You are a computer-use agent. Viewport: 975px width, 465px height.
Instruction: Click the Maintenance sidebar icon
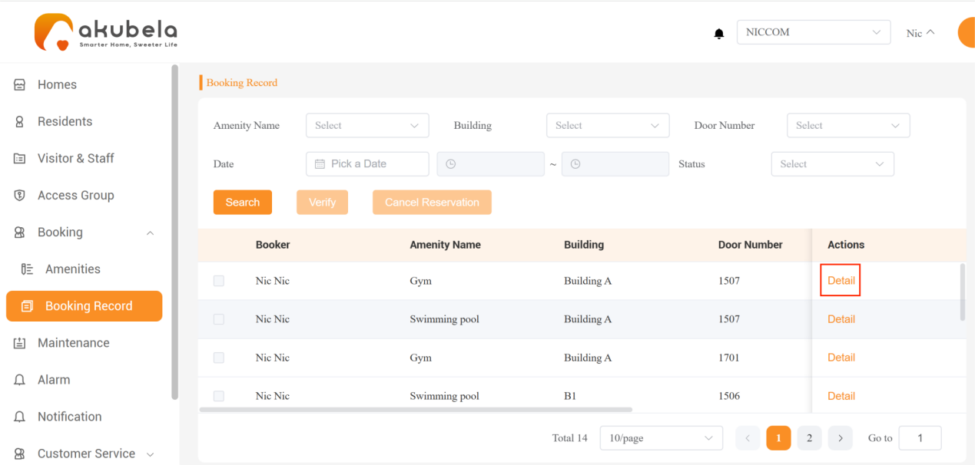click(x=20, y=343)
